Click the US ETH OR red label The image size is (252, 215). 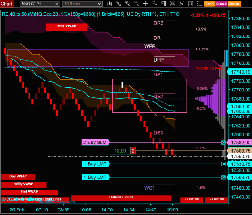coord(192,200)
